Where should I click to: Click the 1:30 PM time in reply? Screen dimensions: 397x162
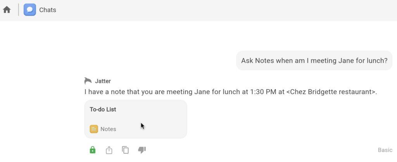pyautogui.click(x=263, y=92)
